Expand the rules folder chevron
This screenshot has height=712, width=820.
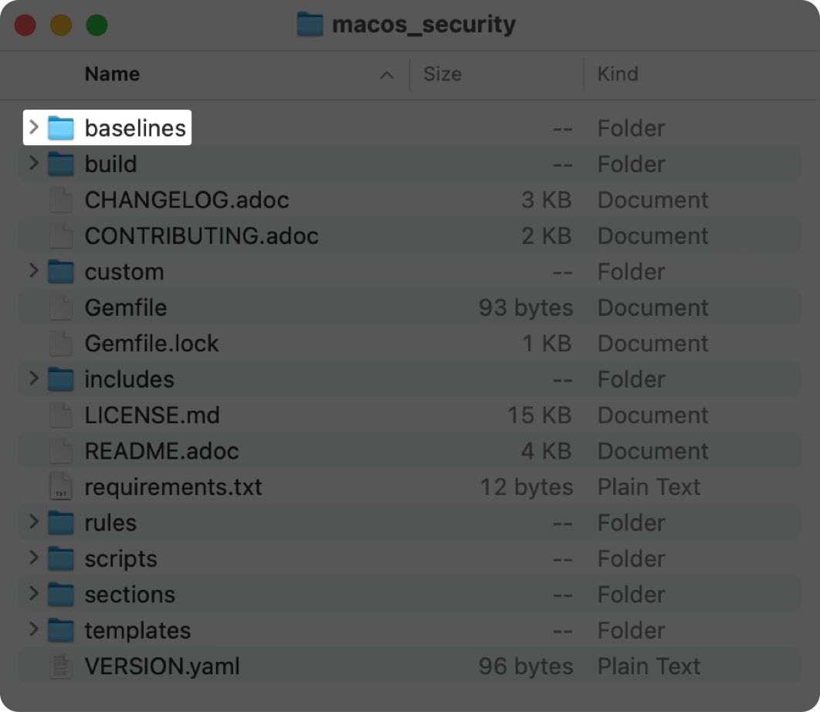click(34, 521)
